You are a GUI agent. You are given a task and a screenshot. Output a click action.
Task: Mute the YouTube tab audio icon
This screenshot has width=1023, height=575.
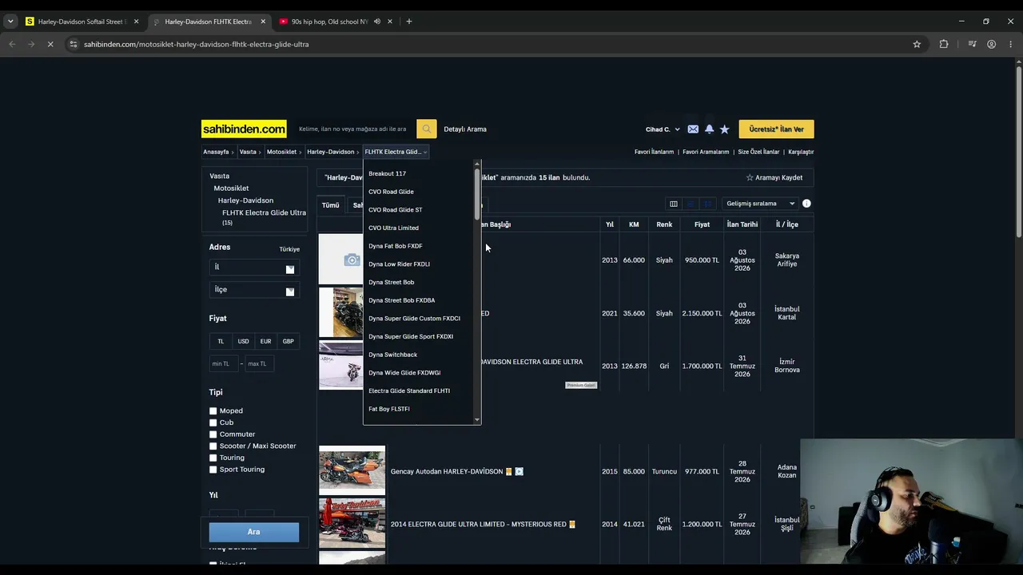(x=377, y=22)
